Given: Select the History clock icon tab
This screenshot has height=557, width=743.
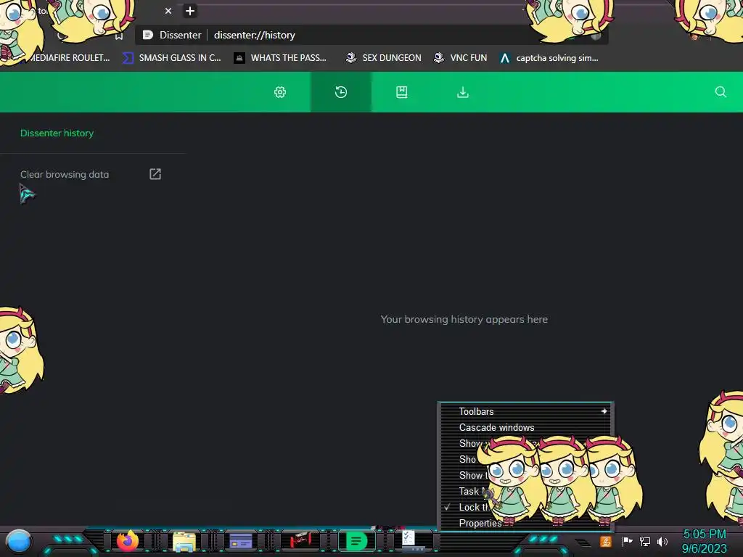Looking at the screenshot, I should [341, 92].
